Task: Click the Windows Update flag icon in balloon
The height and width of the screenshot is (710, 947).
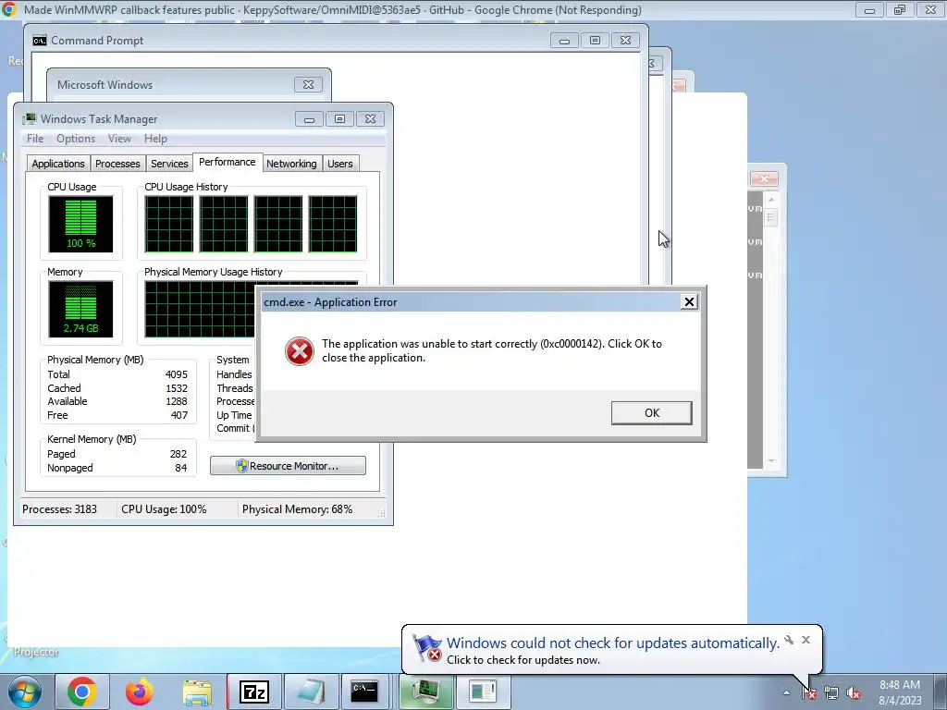Action: [x=427, y=648]
